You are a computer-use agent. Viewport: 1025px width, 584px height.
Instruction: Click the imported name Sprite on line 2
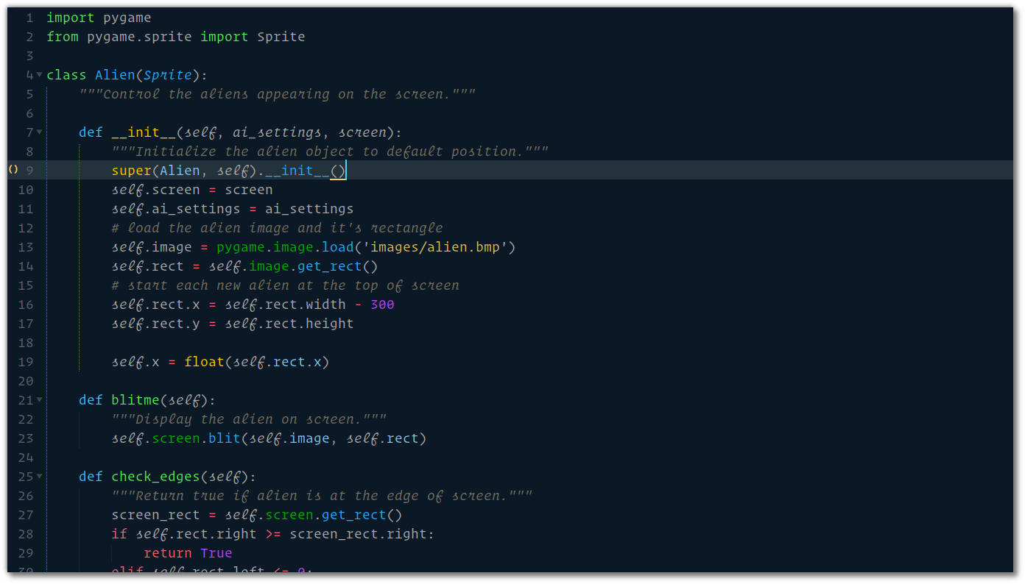pyautogui.click(x=281, y=37)
